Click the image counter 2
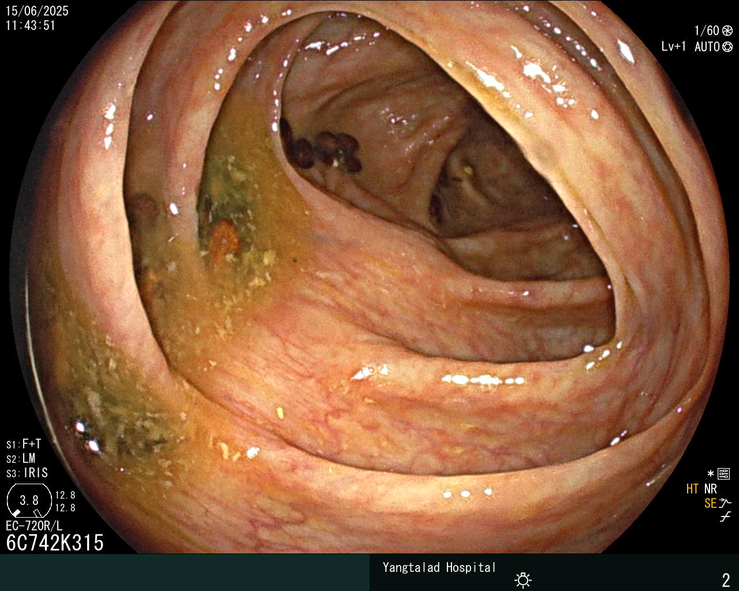Image resolution: width=739 pixels, height=591 pixels. coord(726,580)
